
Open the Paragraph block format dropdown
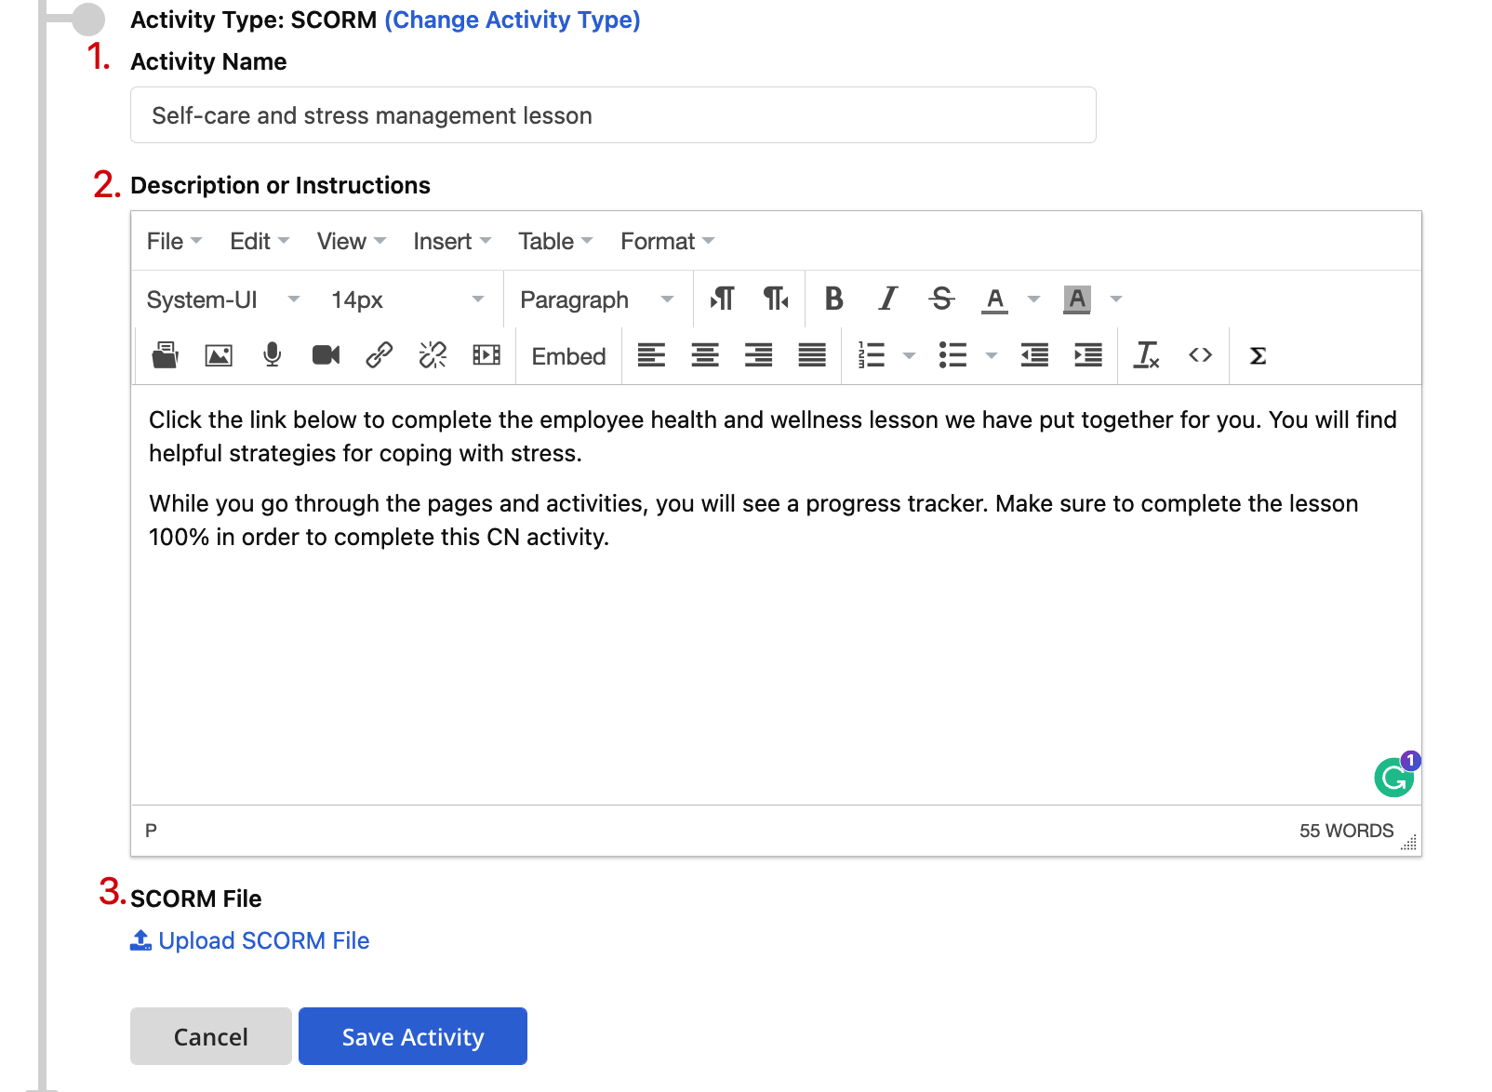596,300
